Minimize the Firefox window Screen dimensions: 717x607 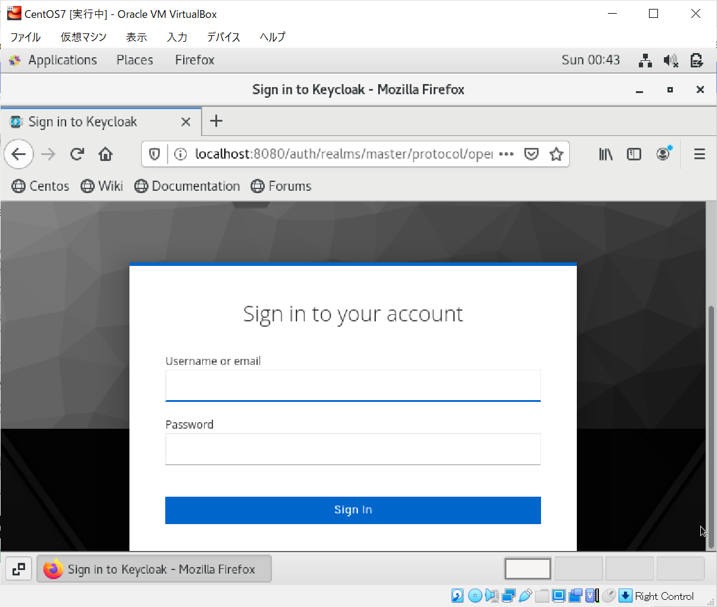pos(639,90)
